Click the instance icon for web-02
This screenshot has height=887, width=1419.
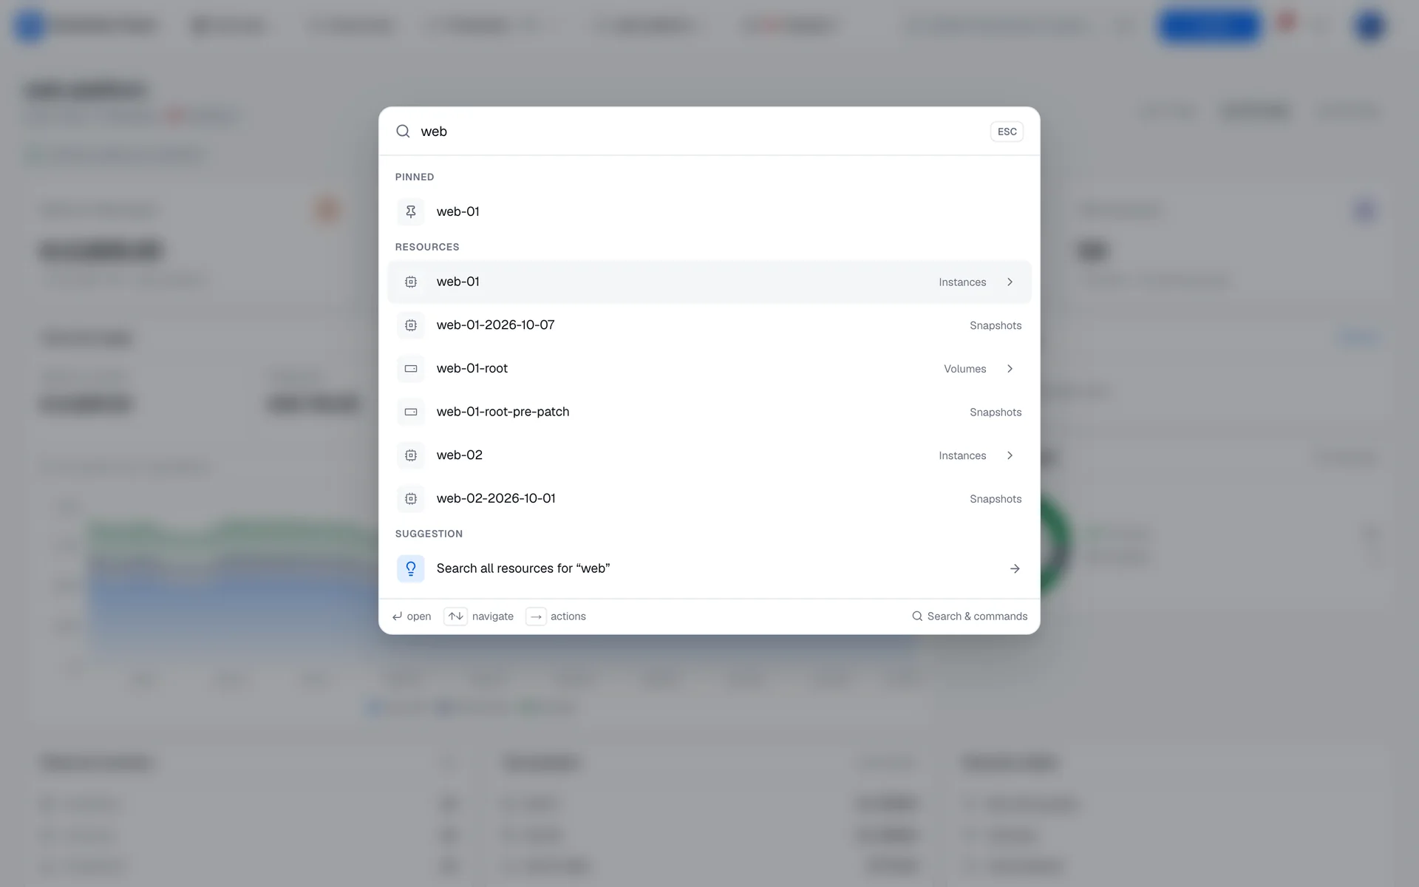411,455
